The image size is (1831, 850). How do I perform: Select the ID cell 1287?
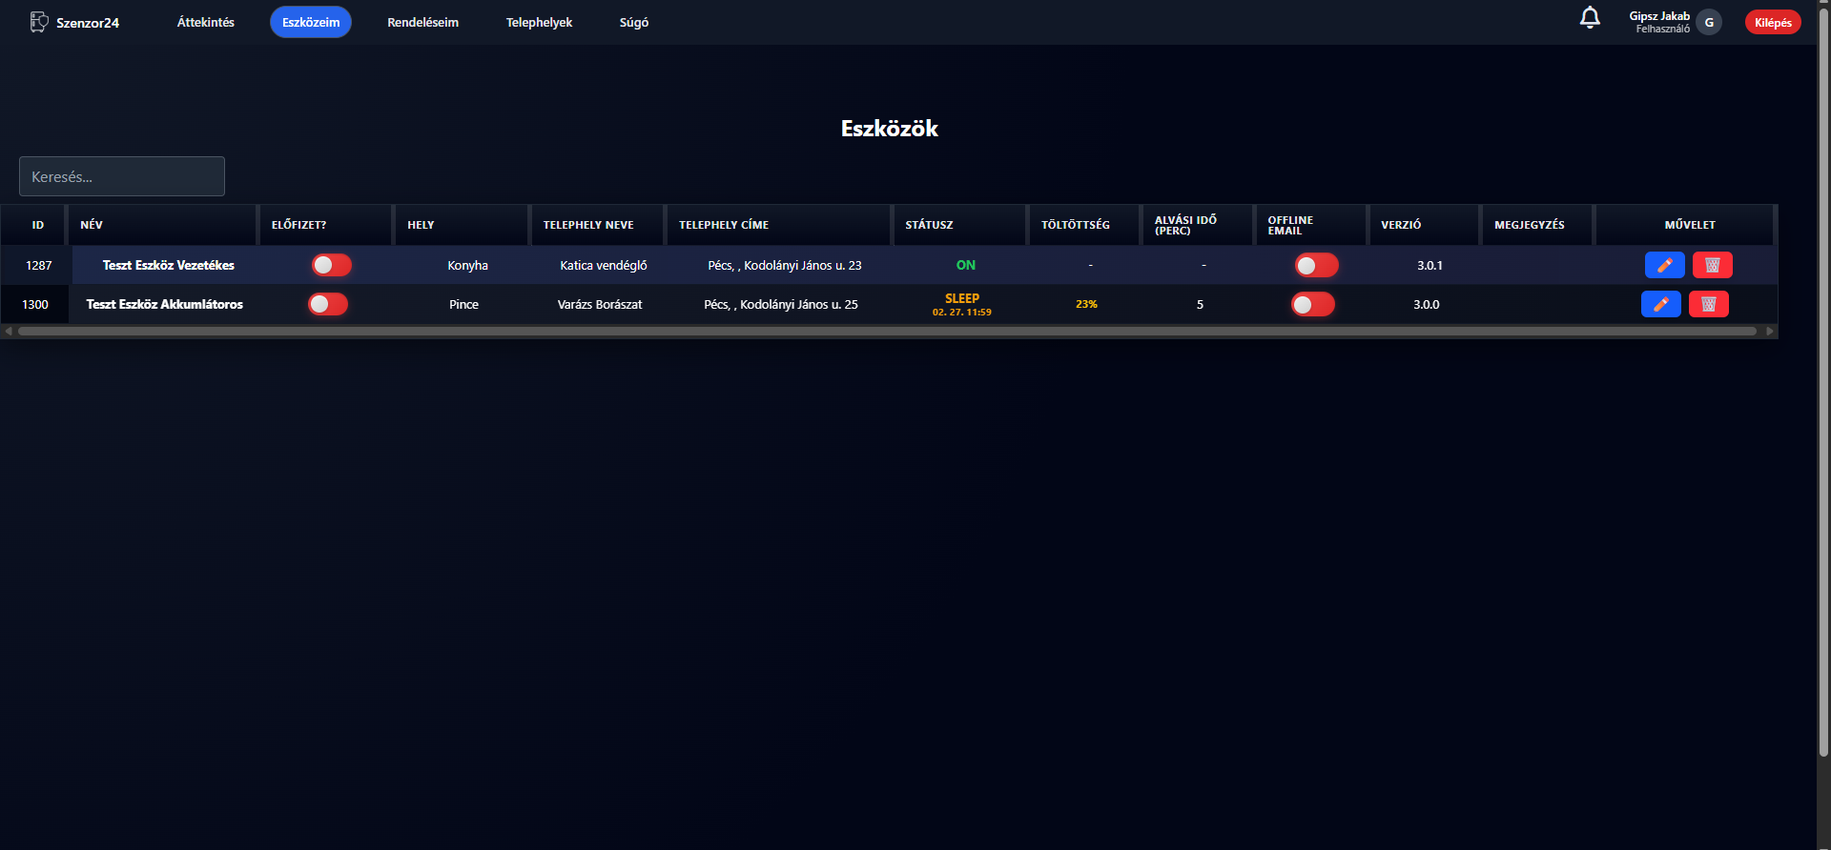[38, 265]
